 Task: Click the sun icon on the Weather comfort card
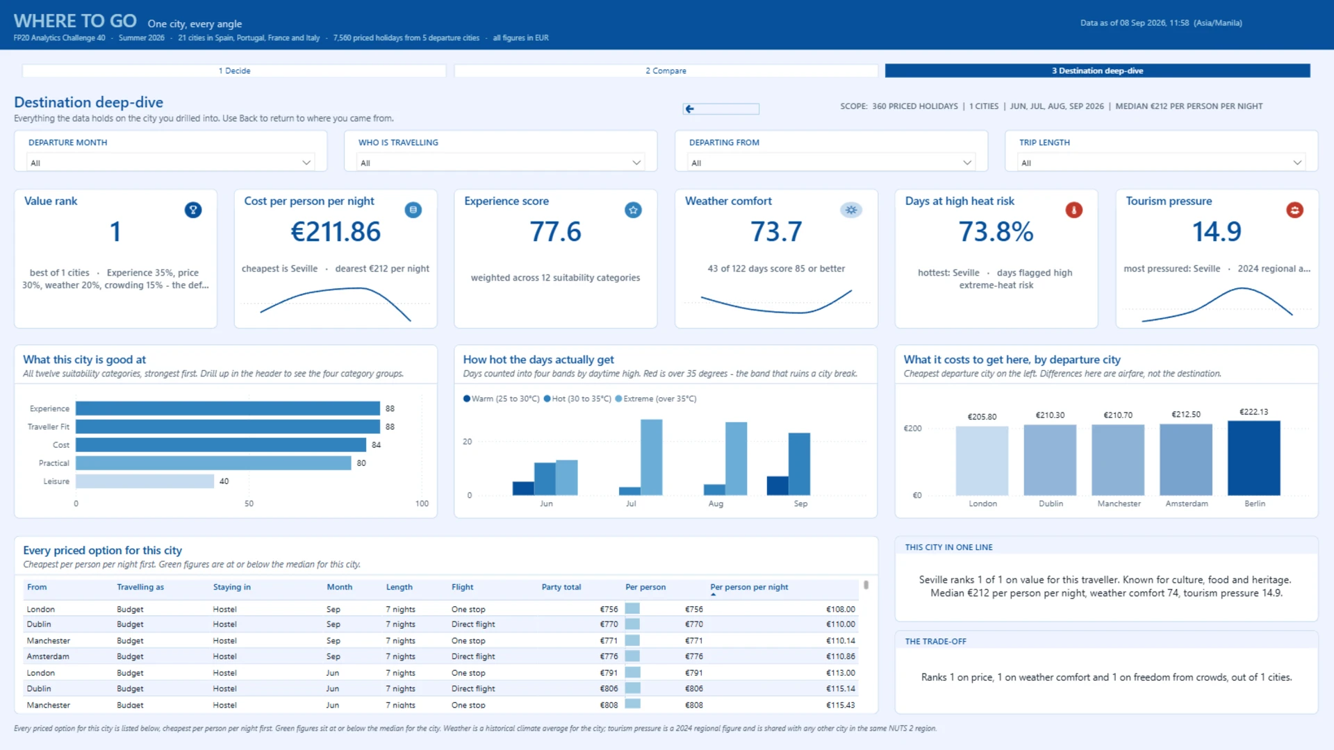851,210
